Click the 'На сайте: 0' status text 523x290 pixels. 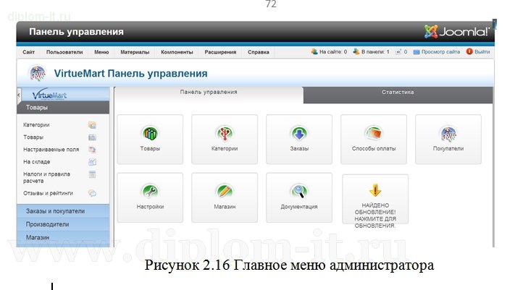[333, 52]
